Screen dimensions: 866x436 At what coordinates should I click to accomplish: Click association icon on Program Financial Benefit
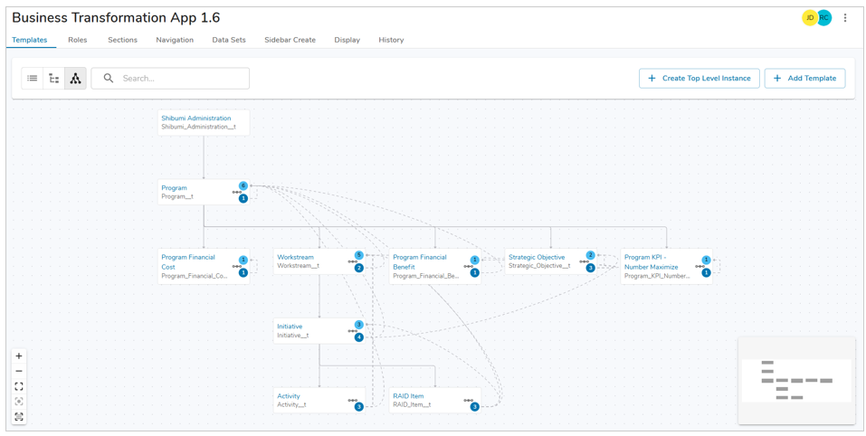click(x=469, y=266)
